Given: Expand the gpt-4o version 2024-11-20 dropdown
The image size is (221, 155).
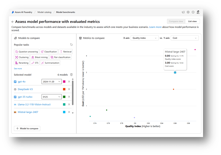Looking at the screenshot, I should [x=51, y=82].
